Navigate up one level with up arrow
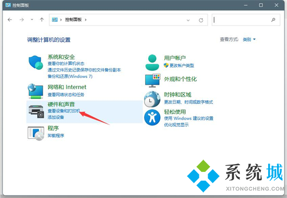Screen dimensions: 287x198 coord(42,20)
